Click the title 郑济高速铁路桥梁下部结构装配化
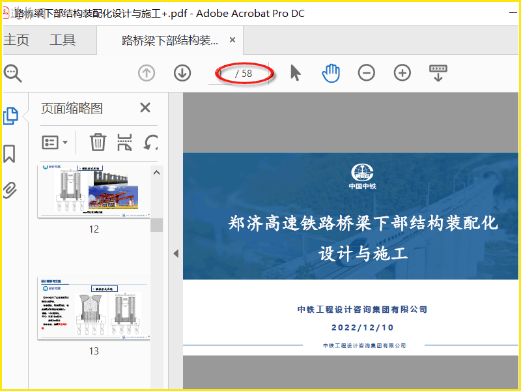521x391 pixels. (363, 223)
